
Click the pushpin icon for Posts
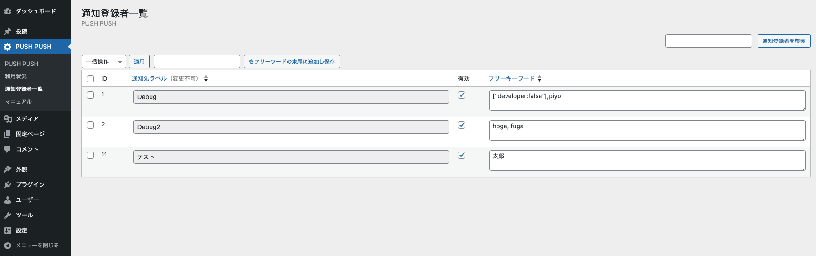[8, 31]
